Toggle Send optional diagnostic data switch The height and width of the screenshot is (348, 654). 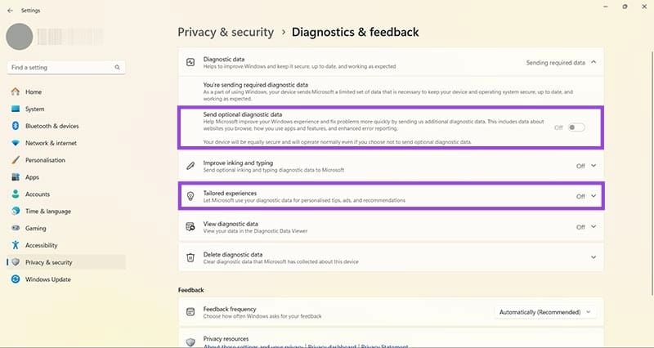(x=576, y=127)
